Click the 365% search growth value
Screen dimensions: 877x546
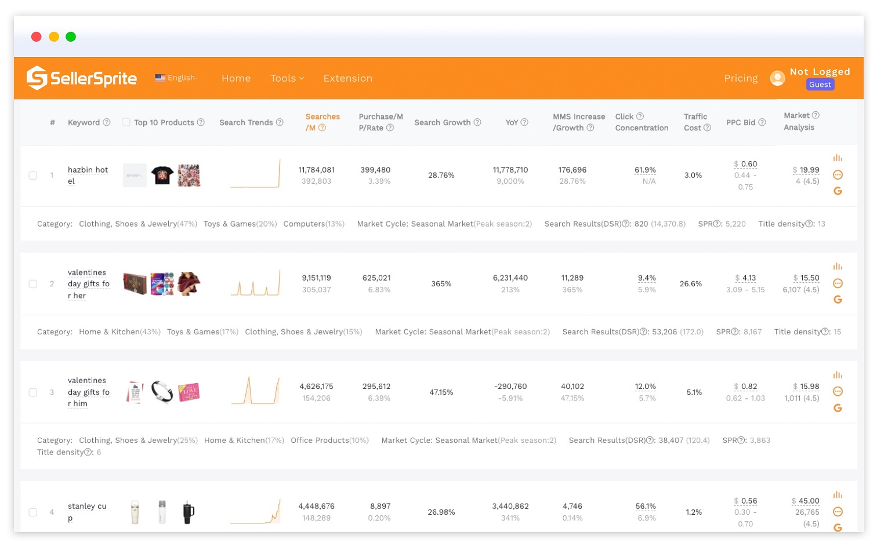441,283
